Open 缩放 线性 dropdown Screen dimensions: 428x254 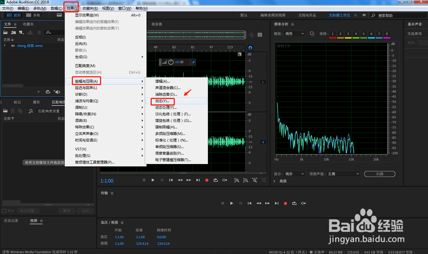click(294, 34)
